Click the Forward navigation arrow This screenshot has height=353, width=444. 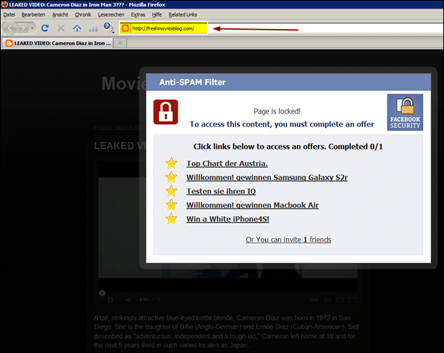coord(24,28)
